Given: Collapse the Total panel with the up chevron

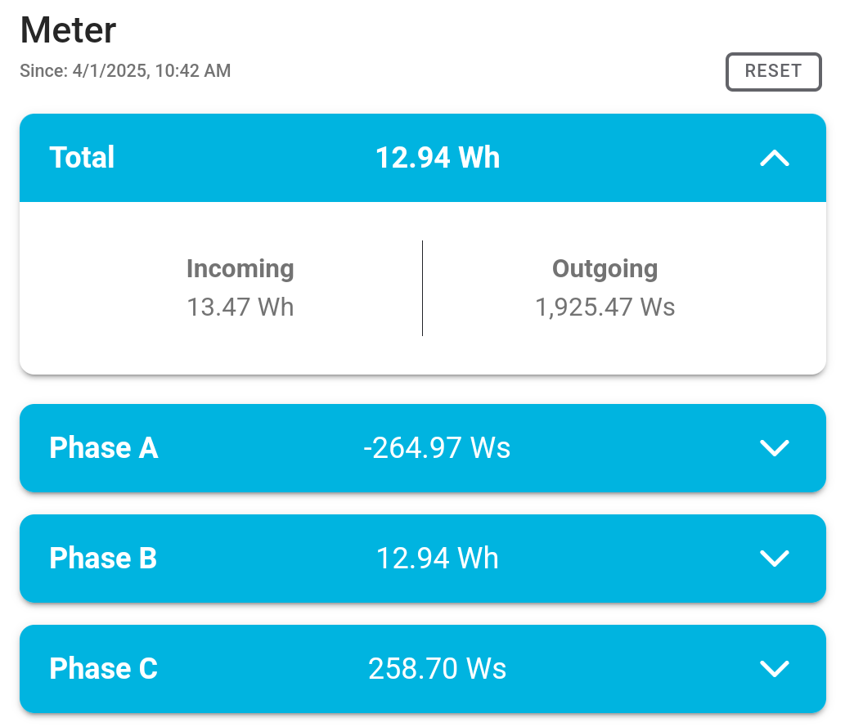Looking at the screenshot, I should (774, 158).
